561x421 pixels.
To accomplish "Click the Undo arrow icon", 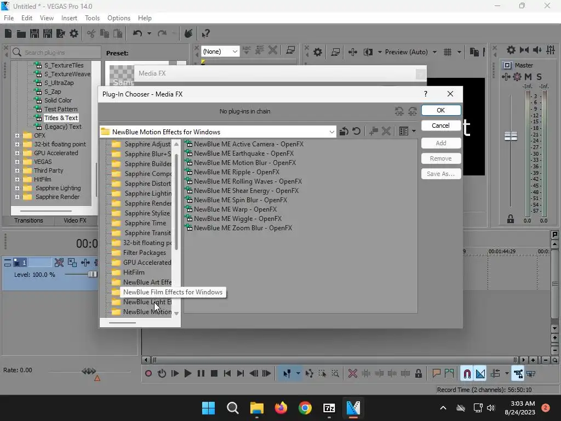I will (x=138, y=33).
